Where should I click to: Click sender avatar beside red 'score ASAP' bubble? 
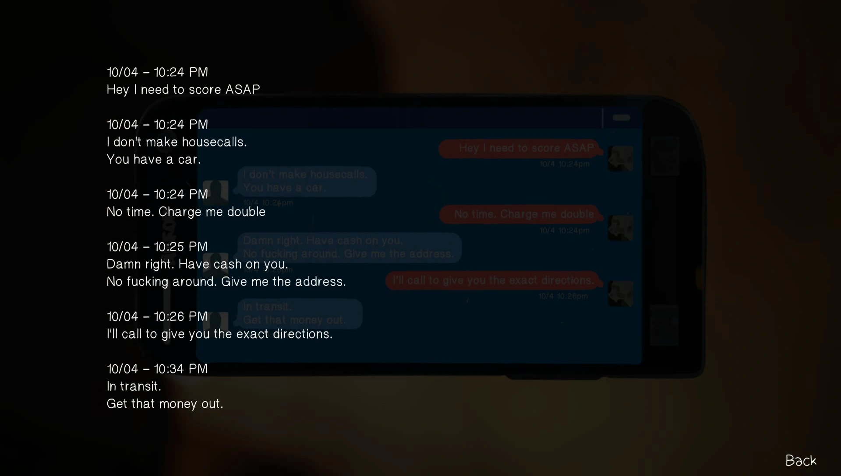pos(620,158)
